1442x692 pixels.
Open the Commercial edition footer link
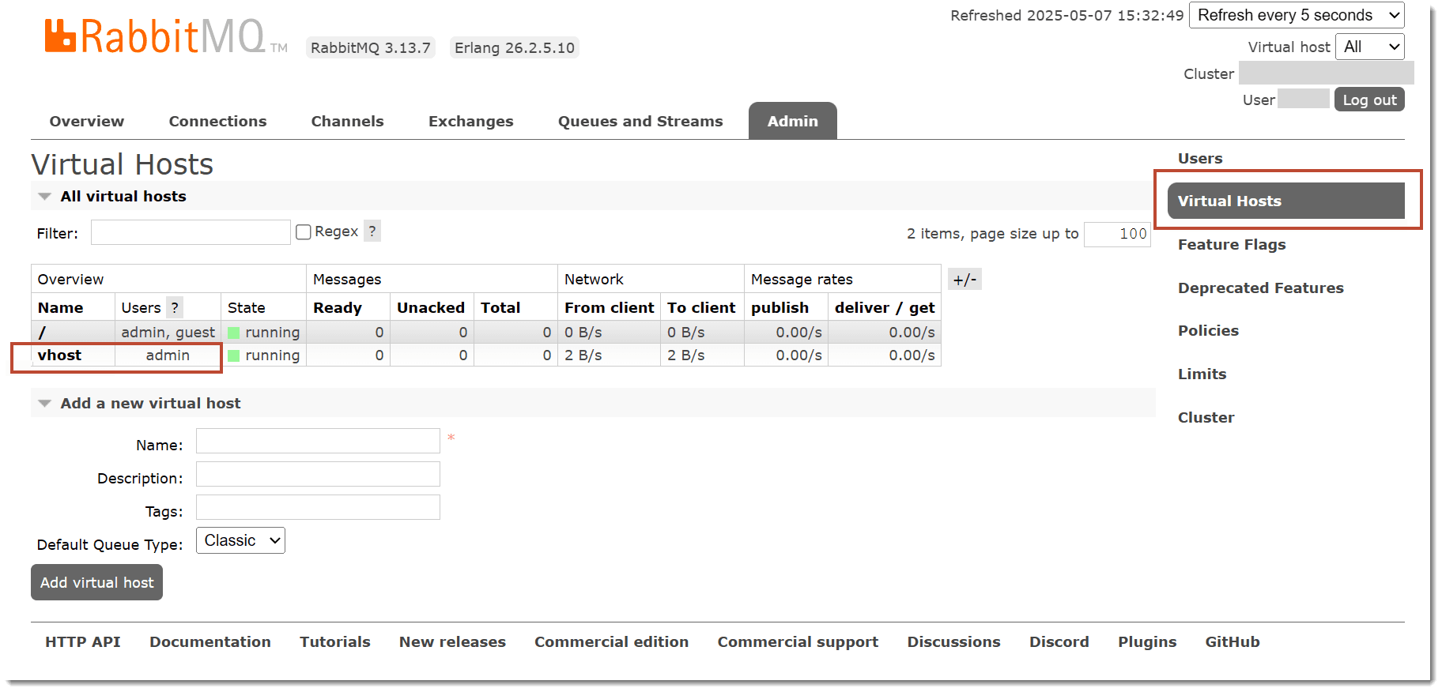tap(611, 641)
